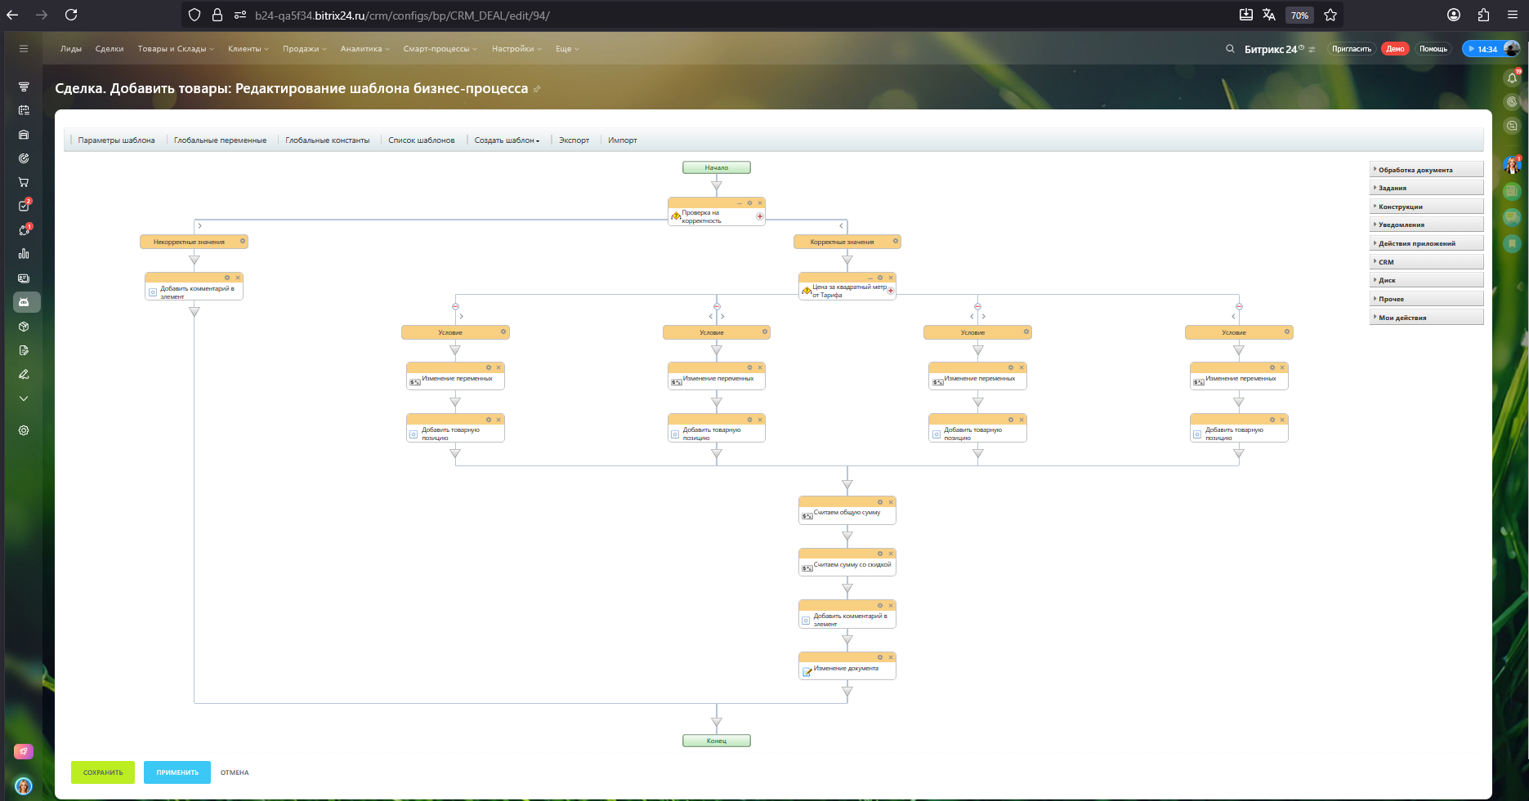Open the signature pen icon in left sidebar
Image resolution: width=1529 pixels, height=801 pixels.
[24, 374]
